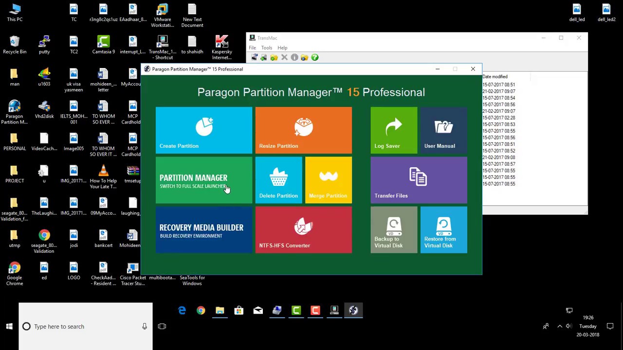Screen dimensions: 623x350
Task: Open volume control in system tray
Action: point(569,326)
